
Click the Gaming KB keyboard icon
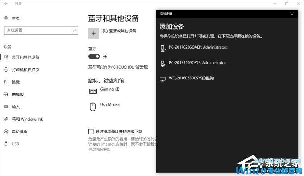93,91
